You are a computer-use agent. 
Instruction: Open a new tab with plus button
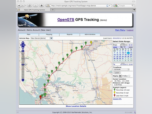53,10
